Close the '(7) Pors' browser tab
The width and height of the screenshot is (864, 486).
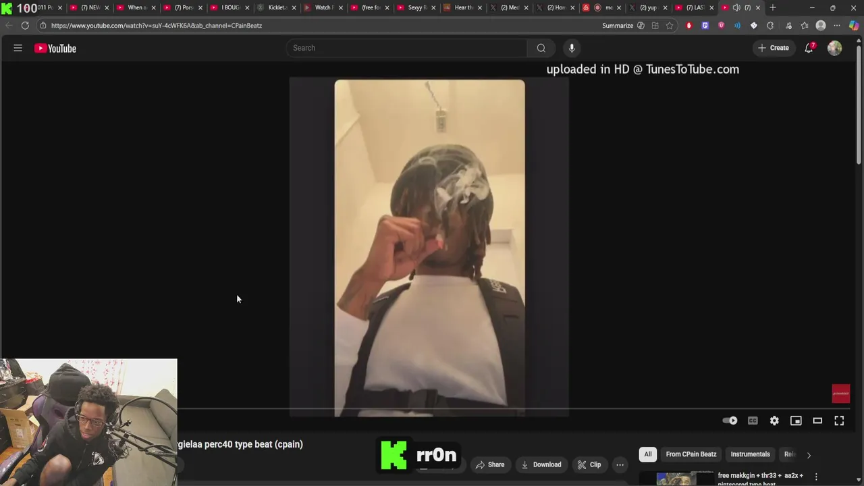(200, 7)
